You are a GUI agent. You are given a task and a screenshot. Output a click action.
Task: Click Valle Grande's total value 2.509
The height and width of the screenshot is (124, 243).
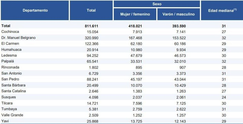coord(93,115)
